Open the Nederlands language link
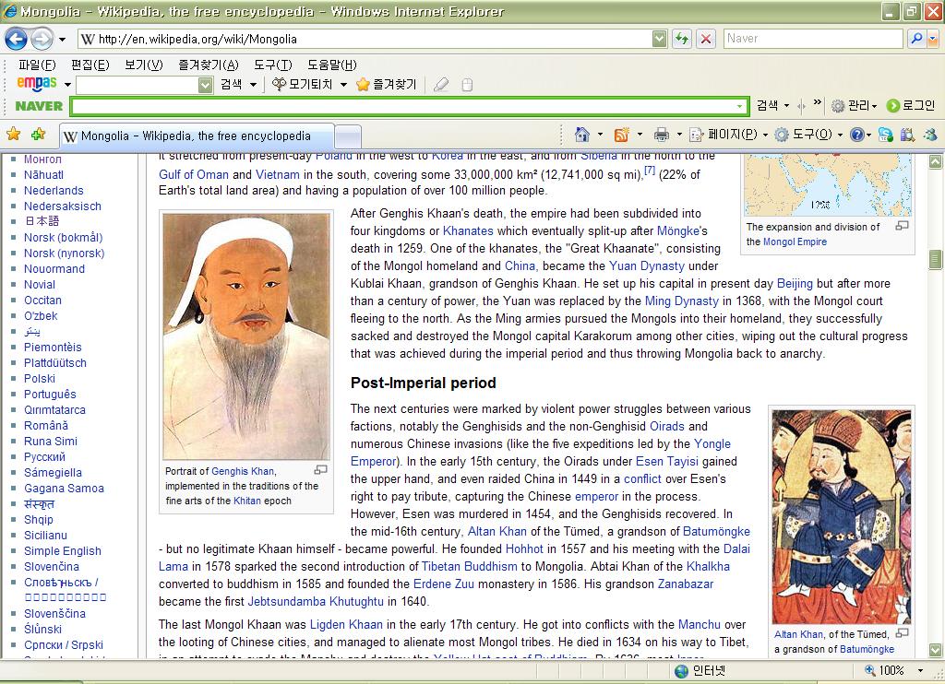945x684 pixels. pyautogui.click(x=54, y=191)
